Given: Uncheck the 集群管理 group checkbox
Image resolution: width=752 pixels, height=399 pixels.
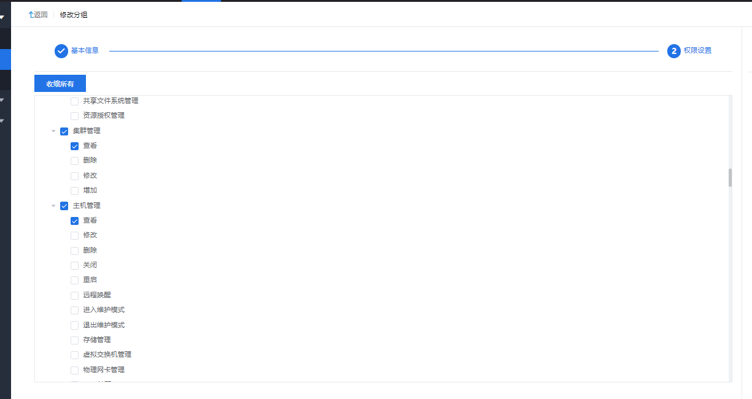Looking at the screenshot, I should tap(64, 131).
